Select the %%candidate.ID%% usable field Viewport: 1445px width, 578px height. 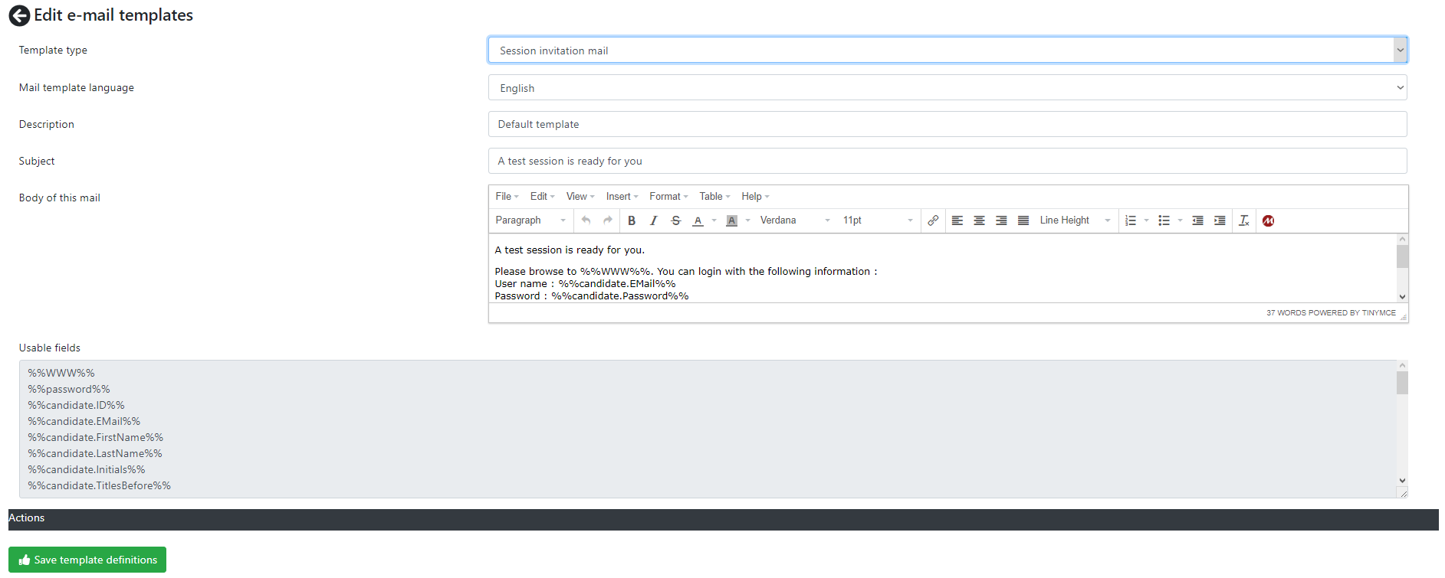click(76, 405)
